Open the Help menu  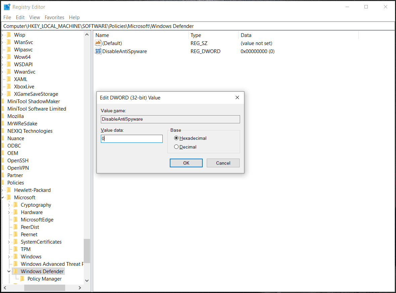[x=74, y=17]
